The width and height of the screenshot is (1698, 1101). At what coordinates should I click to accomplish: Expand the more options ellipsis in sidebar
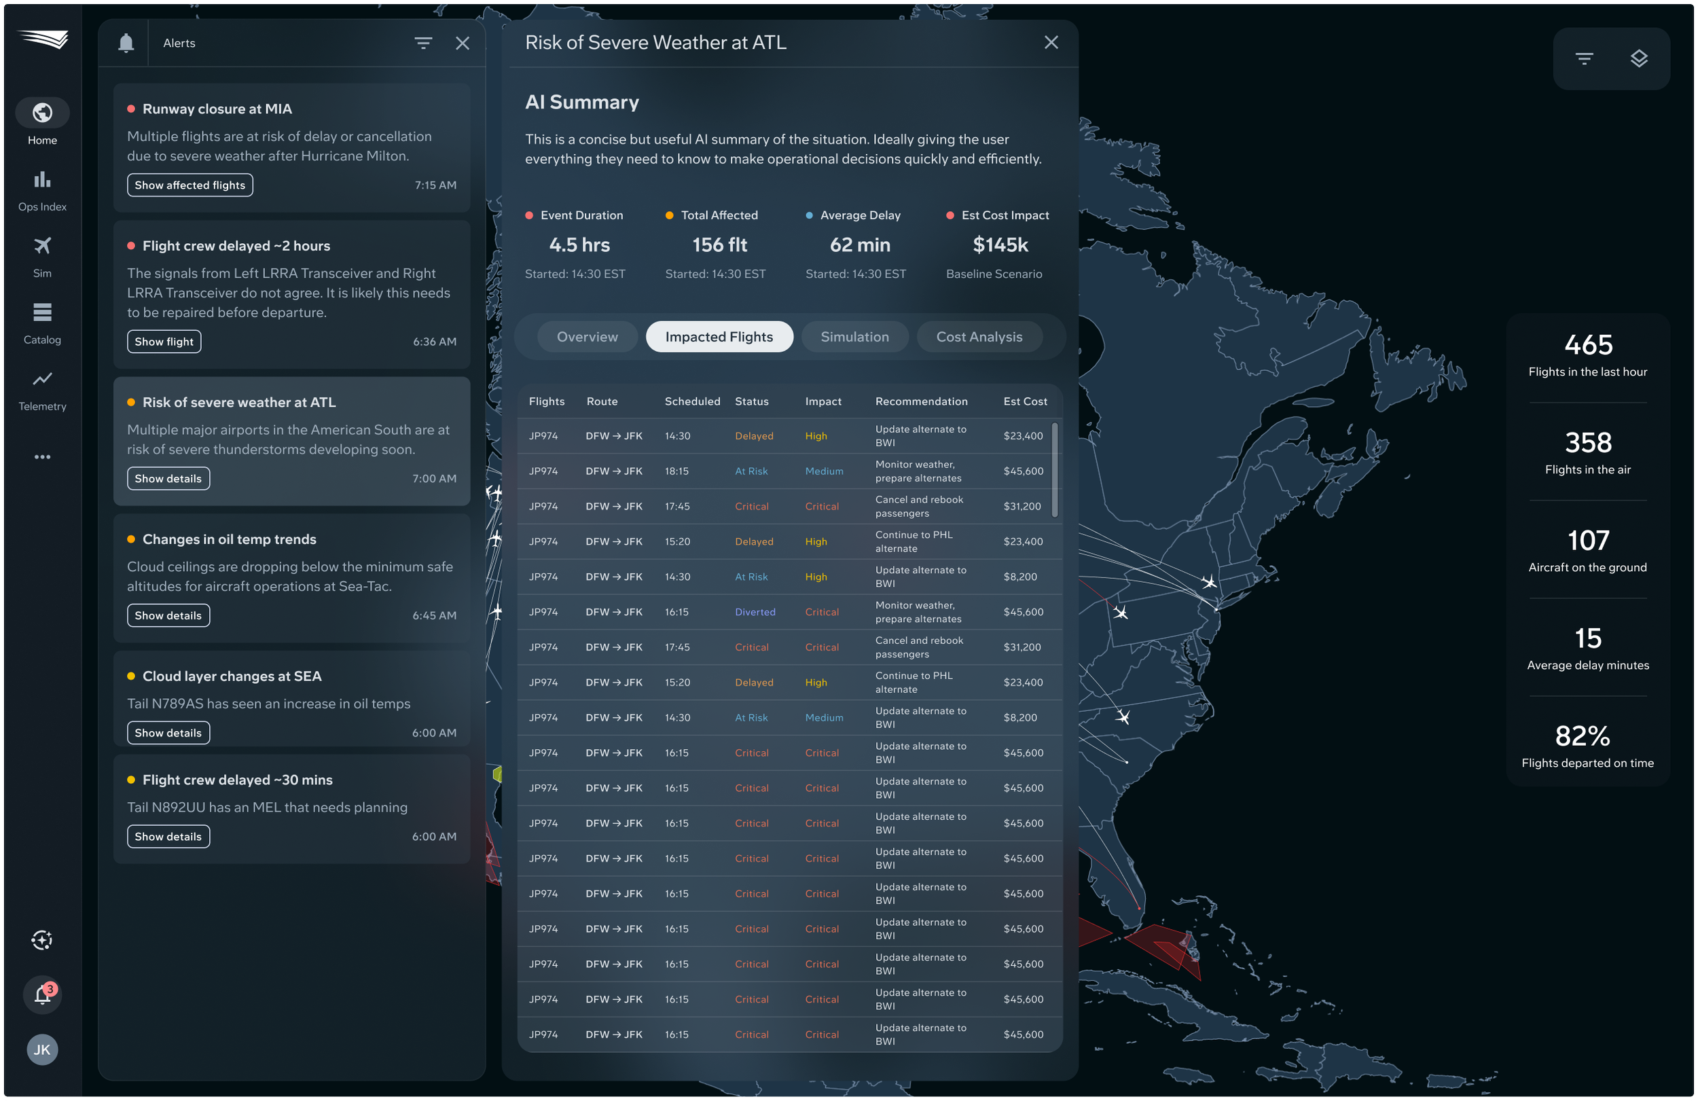[42, 456]
